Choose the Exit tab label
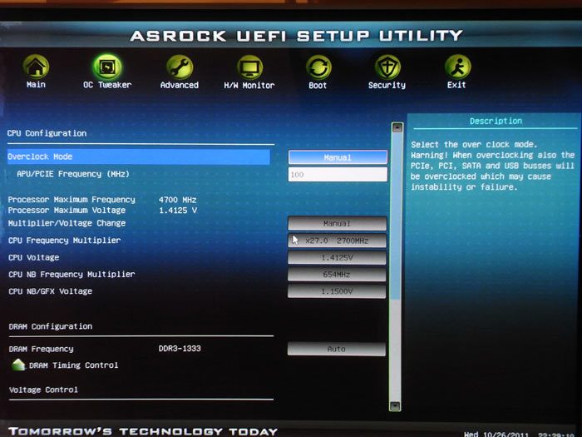The height and width of the screenshot is (437, 582). pos(456,85)
